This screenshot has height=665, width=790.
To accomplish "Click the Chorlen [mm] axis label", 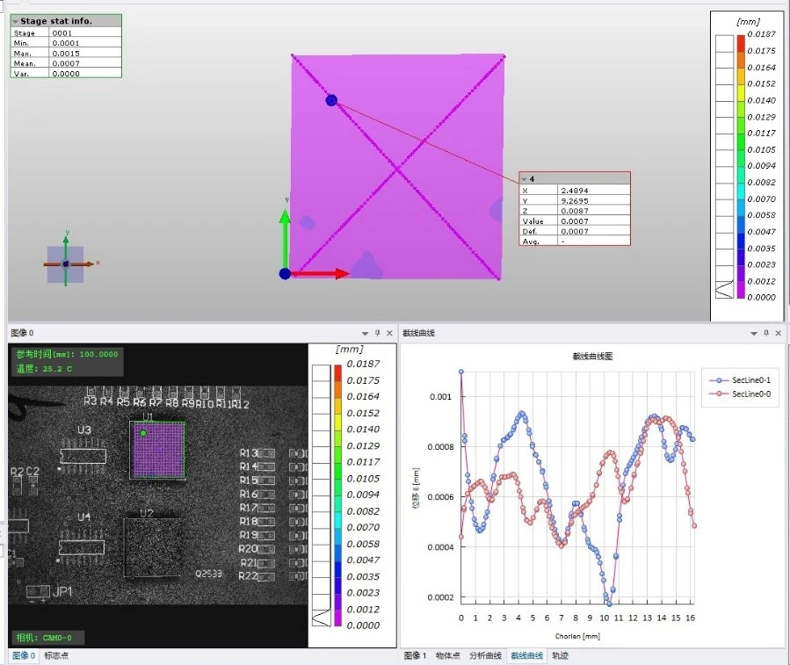I will [x=577, y=636].
